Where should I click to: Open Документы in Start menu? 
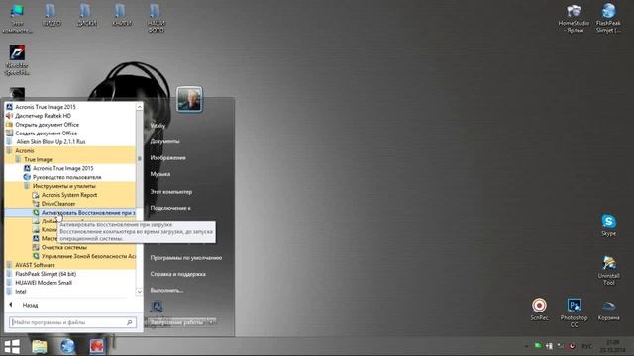164,141
